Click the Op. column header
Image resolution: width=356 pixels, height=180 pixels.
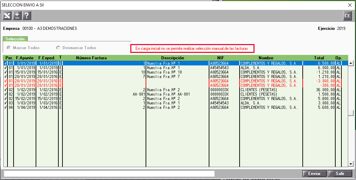(338, 58)
